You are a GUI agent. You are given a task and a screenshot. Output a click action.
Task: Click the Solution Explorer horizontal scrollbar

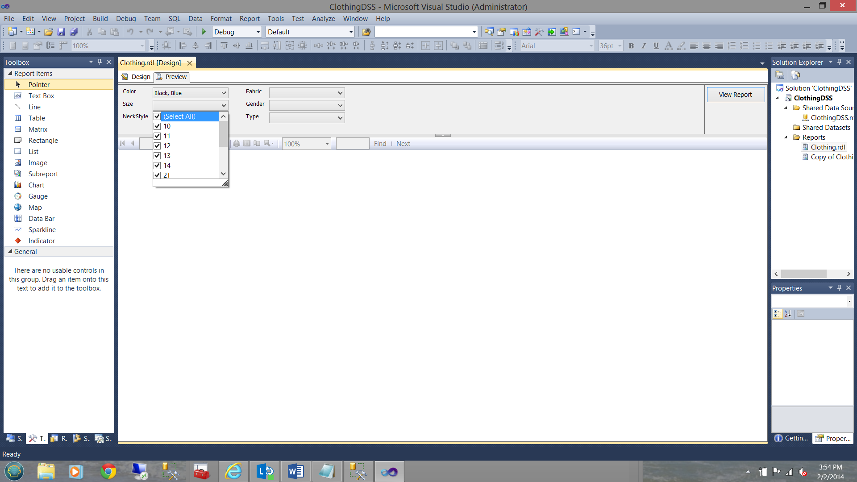[803, 274]
